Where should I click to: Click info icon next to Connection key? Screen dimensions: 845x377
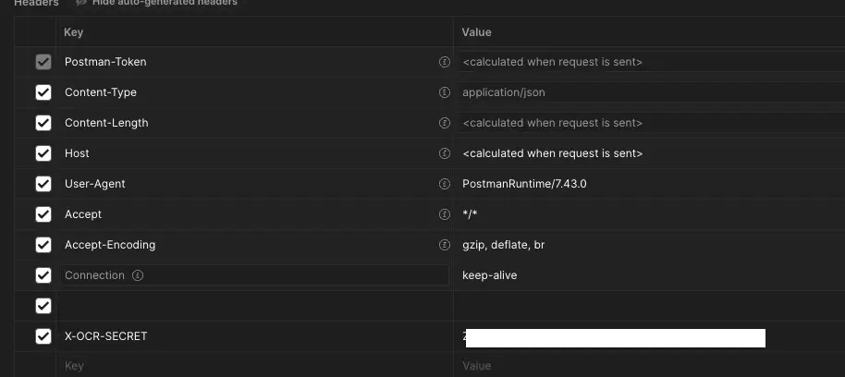coord(138,275)
